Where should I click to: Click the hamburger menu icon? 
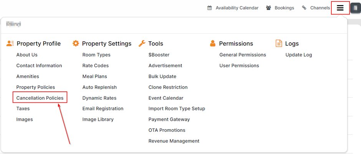(340, 8)
